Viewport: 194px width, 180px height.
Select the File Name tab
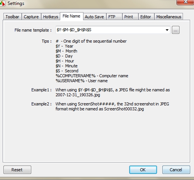[x=72, y=16]
